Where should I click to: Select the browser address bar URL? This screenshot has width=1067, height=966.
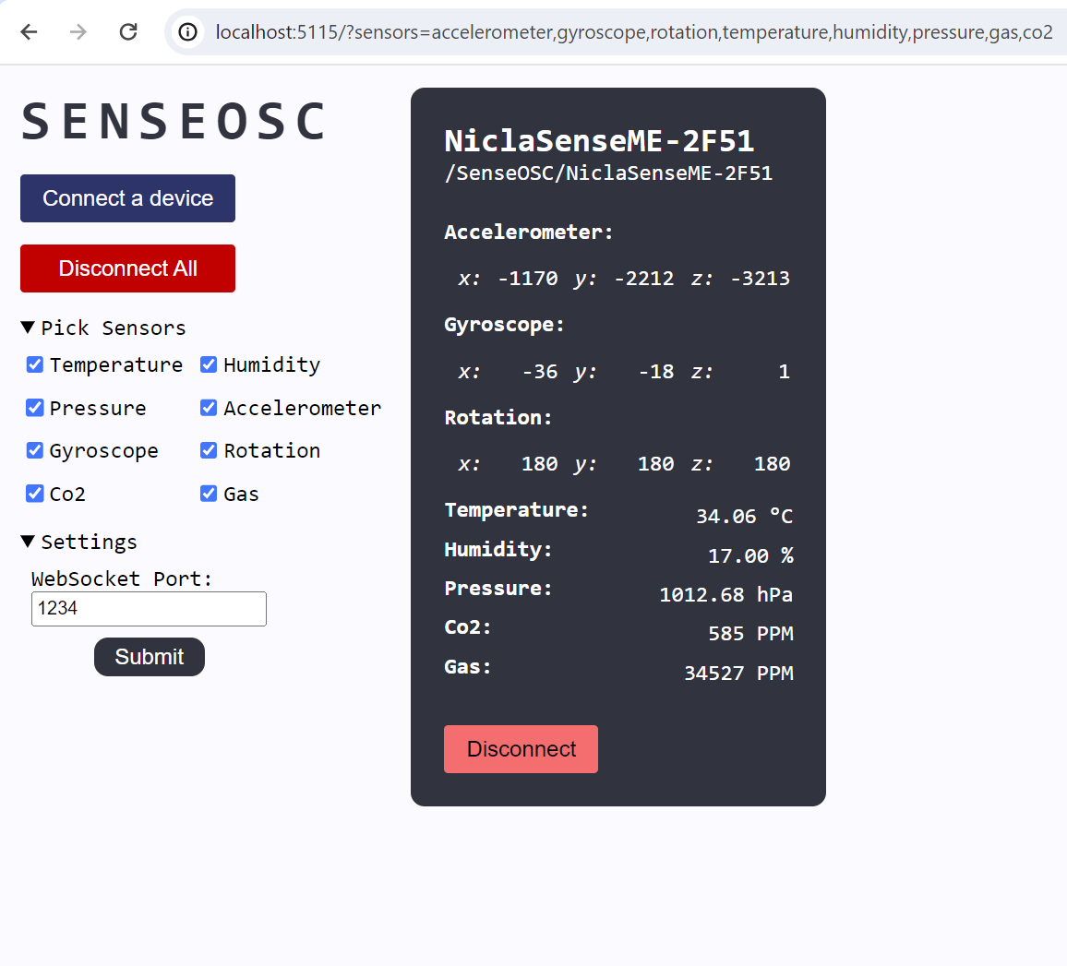point(633,31)
